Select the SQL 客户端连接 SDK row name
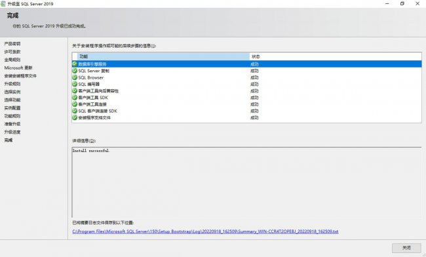 98,111
